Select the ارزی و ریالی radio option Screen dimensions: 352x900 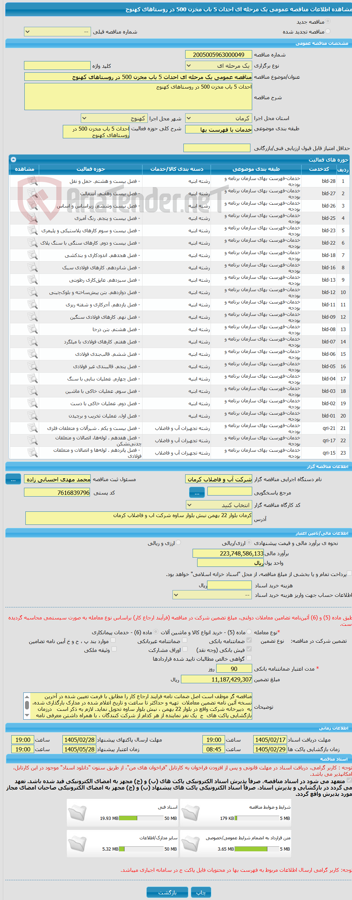point(178,542)
